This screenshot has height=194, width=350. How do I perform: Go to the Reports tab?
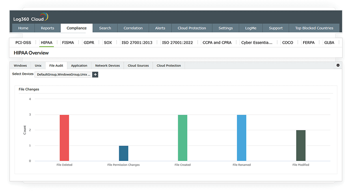click(x=48, y=28)
